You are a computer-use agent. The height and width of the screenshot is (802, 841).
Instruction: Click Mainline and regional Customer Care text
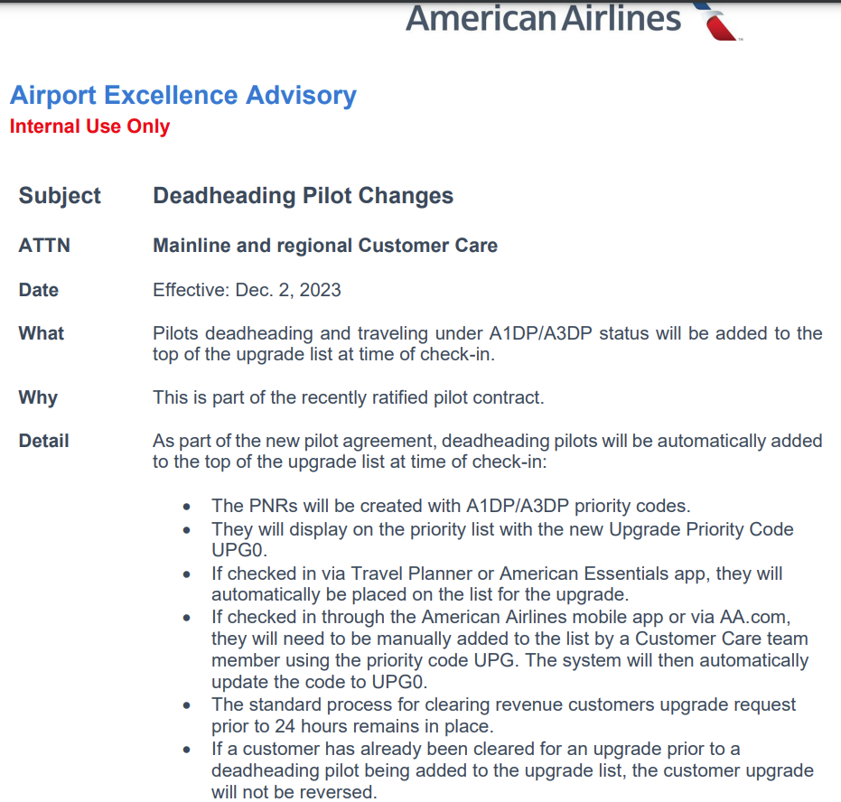325,246
